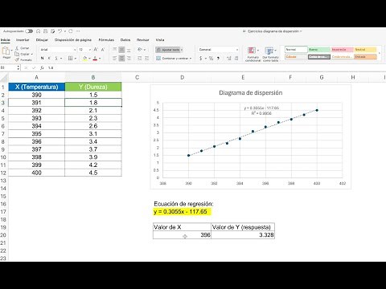The height and width of the screenshot is (289, 386).
Task: Toggle bold N formatting
Action: click(42, 58)
